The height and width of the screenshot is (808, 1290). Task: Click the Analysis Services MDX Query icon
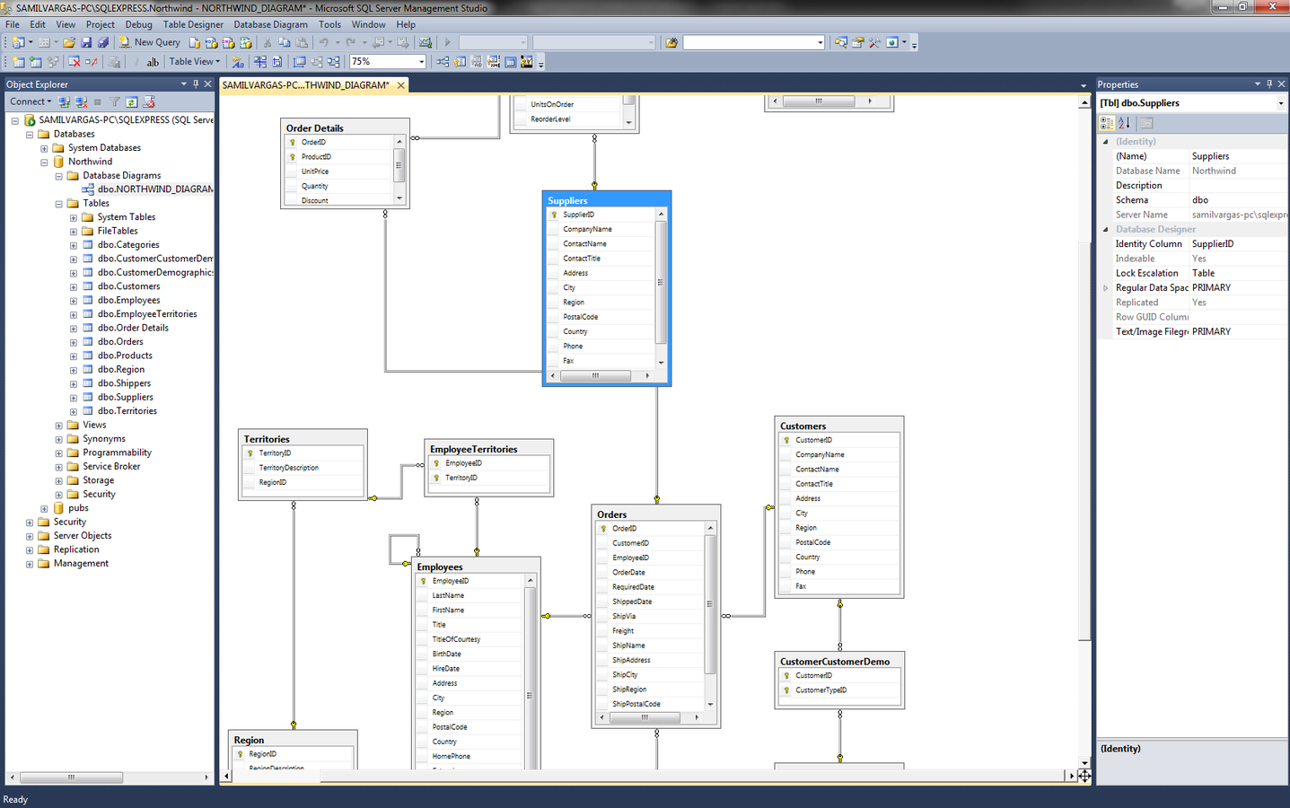click(212, 42)
